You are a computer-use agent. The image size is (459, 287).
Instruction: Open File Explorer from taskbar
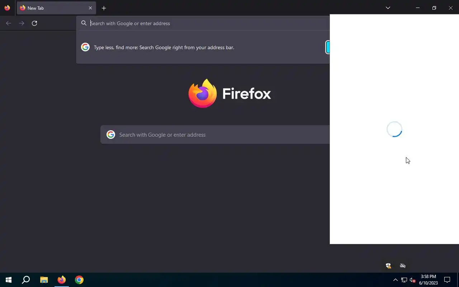coord(44,280)
